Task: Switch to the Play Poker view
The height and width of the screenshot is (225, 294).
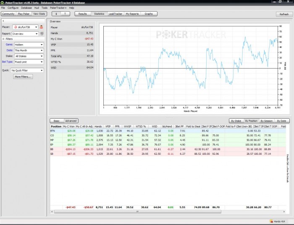Action: pos(24,14)
